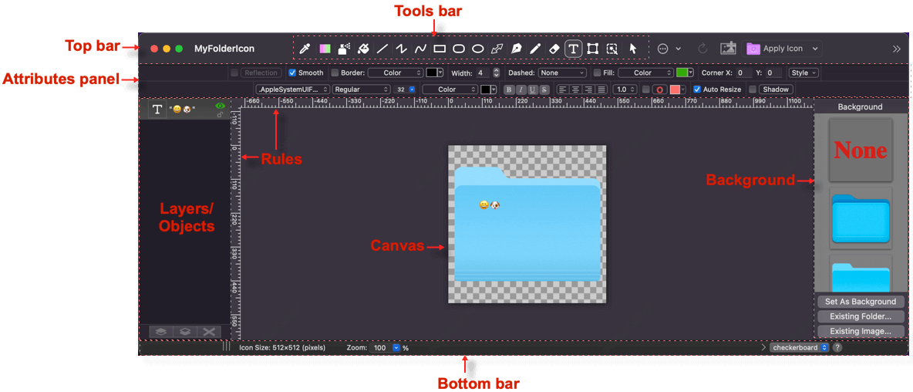Viewport: 913px width, 392px height.
Task: Click the move layer down icon
Action: (184, 331)
